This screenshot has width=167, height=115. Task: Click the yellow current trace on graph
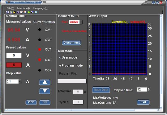pos(119,36)
